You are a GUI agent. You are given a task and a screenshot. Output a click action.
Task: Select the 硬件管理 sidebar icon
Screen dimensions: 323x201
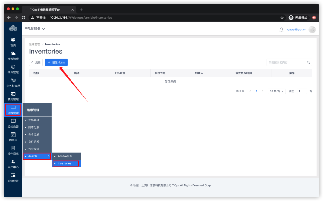pos(13,69)
